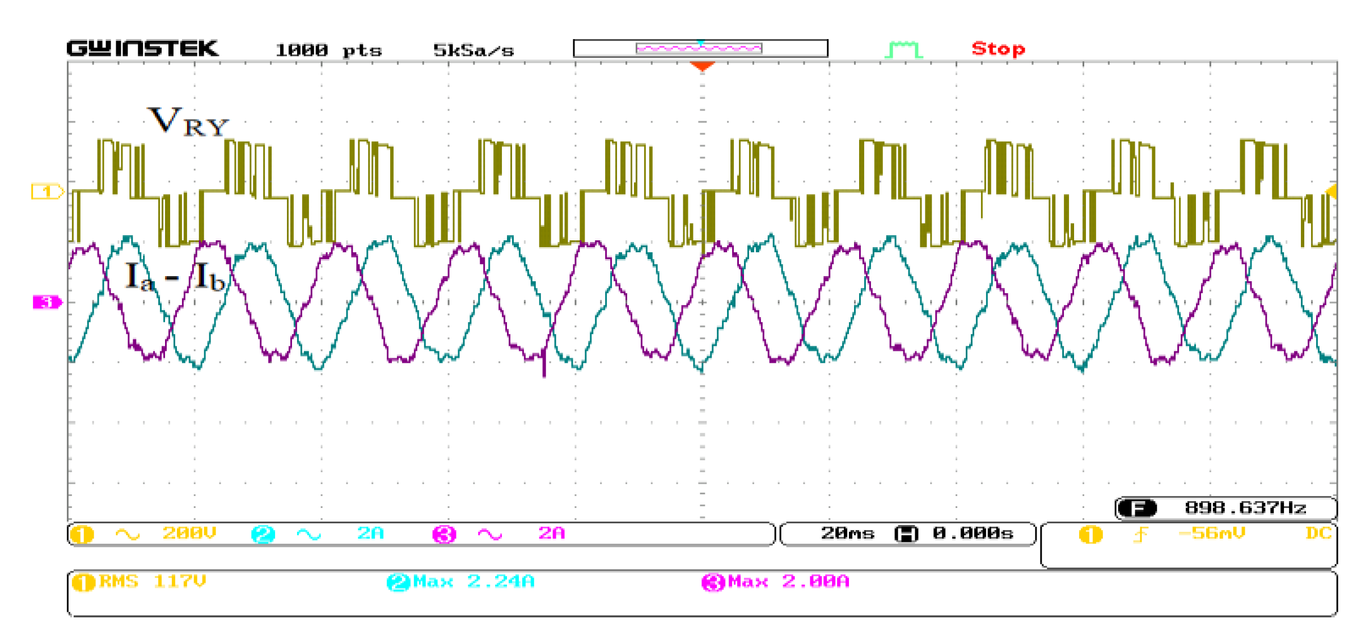Click the magenta channel 3 ground marker
Screen dimensions: 1361x644
coord(47,302)
